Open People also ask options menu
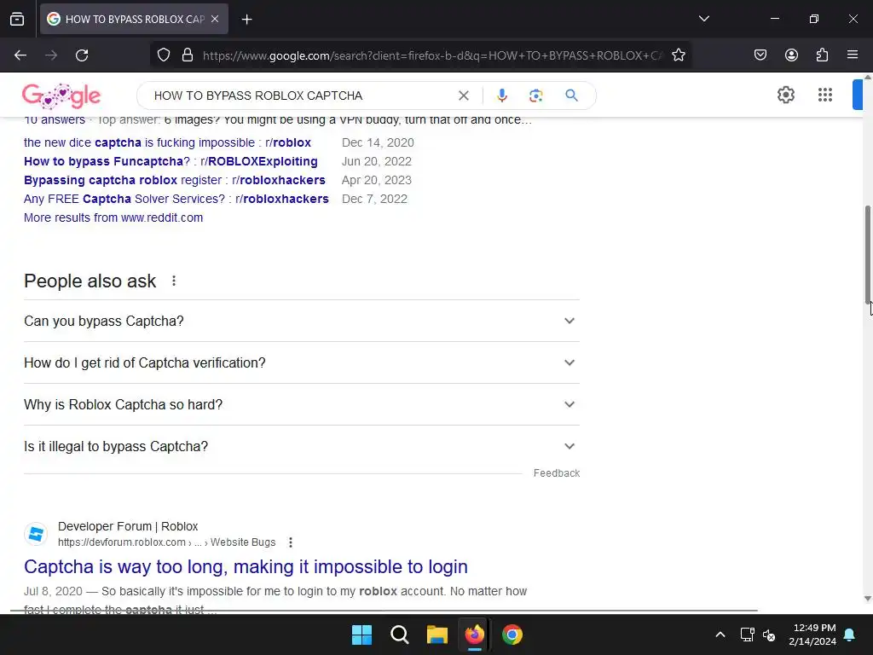Screen dimensions: 873x655 pyautogui.click(x=174, y=281)
